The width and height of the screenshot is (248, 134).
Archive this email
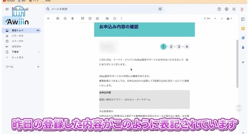58,18
